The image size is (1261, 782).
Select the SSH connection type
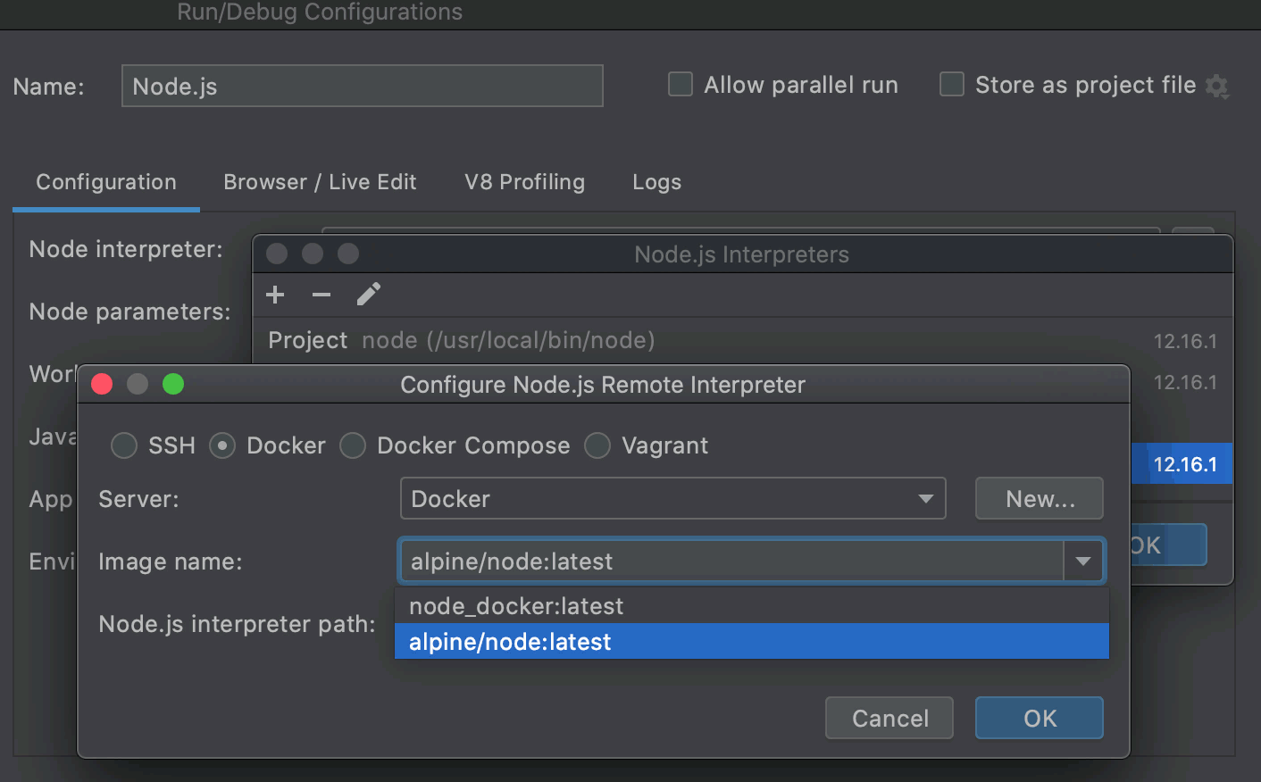pos(124,445)
